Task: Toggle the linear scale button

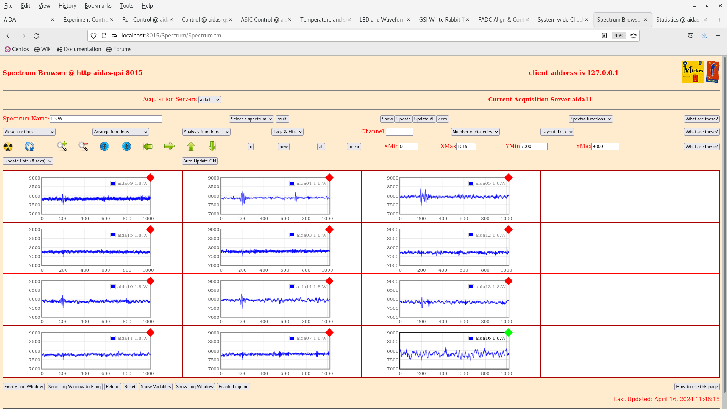Action: click(x=354, y=147)
